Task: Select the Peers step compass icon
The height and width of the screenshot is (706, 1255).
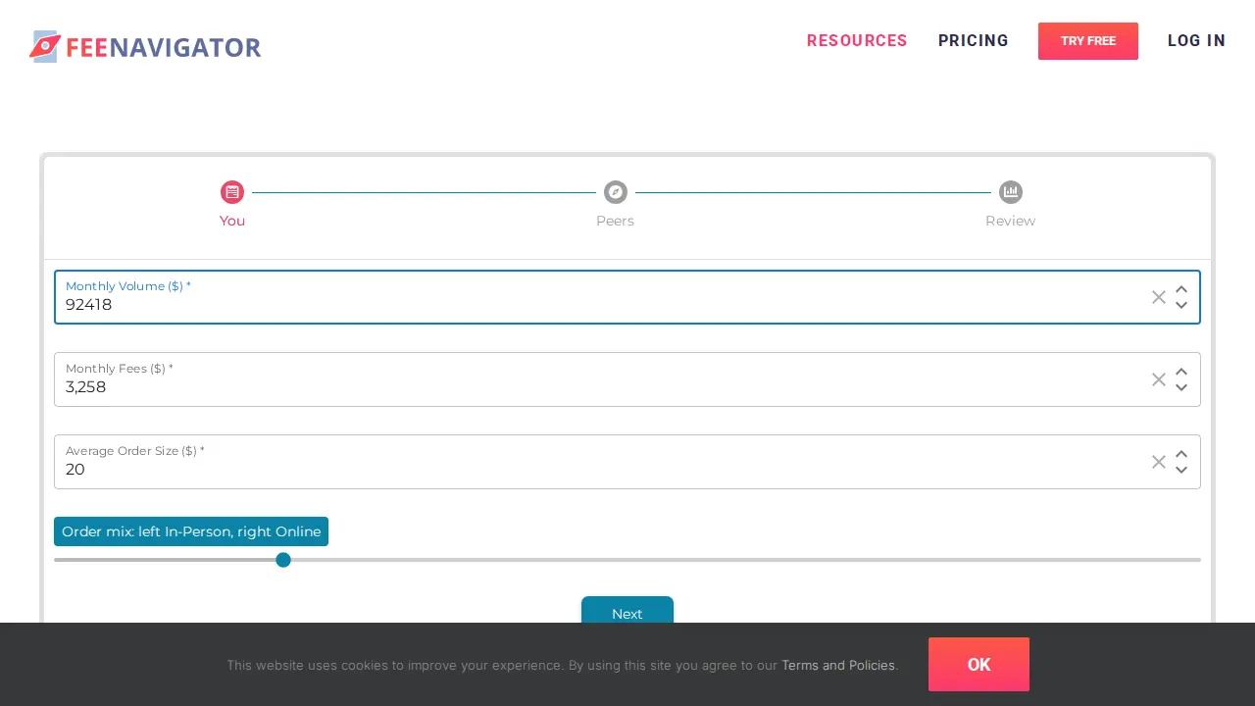Action: [x=616, y=192]
